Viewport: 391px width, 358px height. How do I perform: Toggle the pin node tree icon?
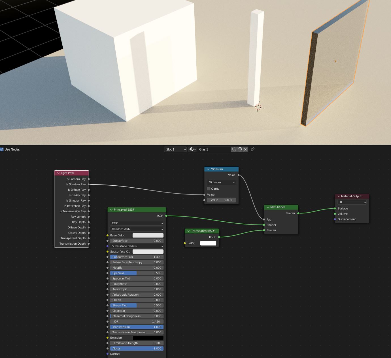point(252,149)
